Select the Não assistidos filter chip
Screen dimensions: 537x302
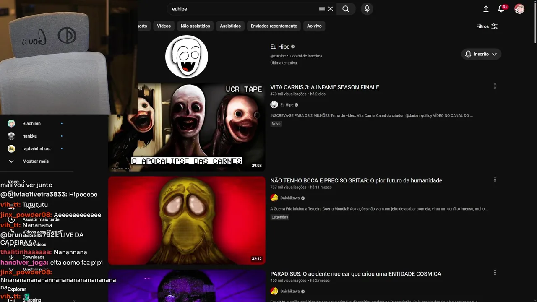(195, 26)
